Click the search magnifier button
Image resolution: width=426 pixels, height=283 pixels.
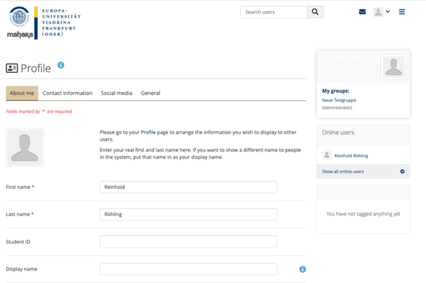(x=315, y=12)
